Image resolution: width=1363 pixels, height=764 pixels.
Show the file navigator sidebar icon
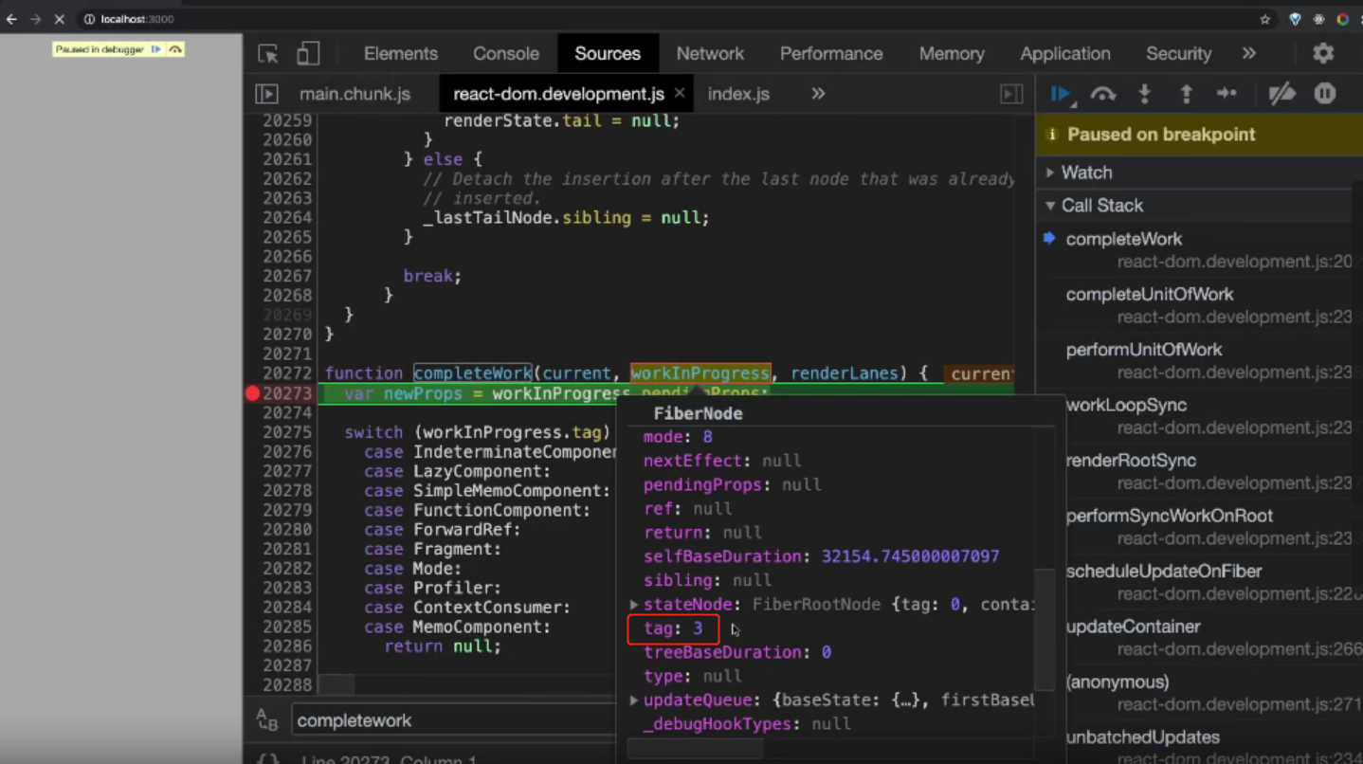coord(266,94)
